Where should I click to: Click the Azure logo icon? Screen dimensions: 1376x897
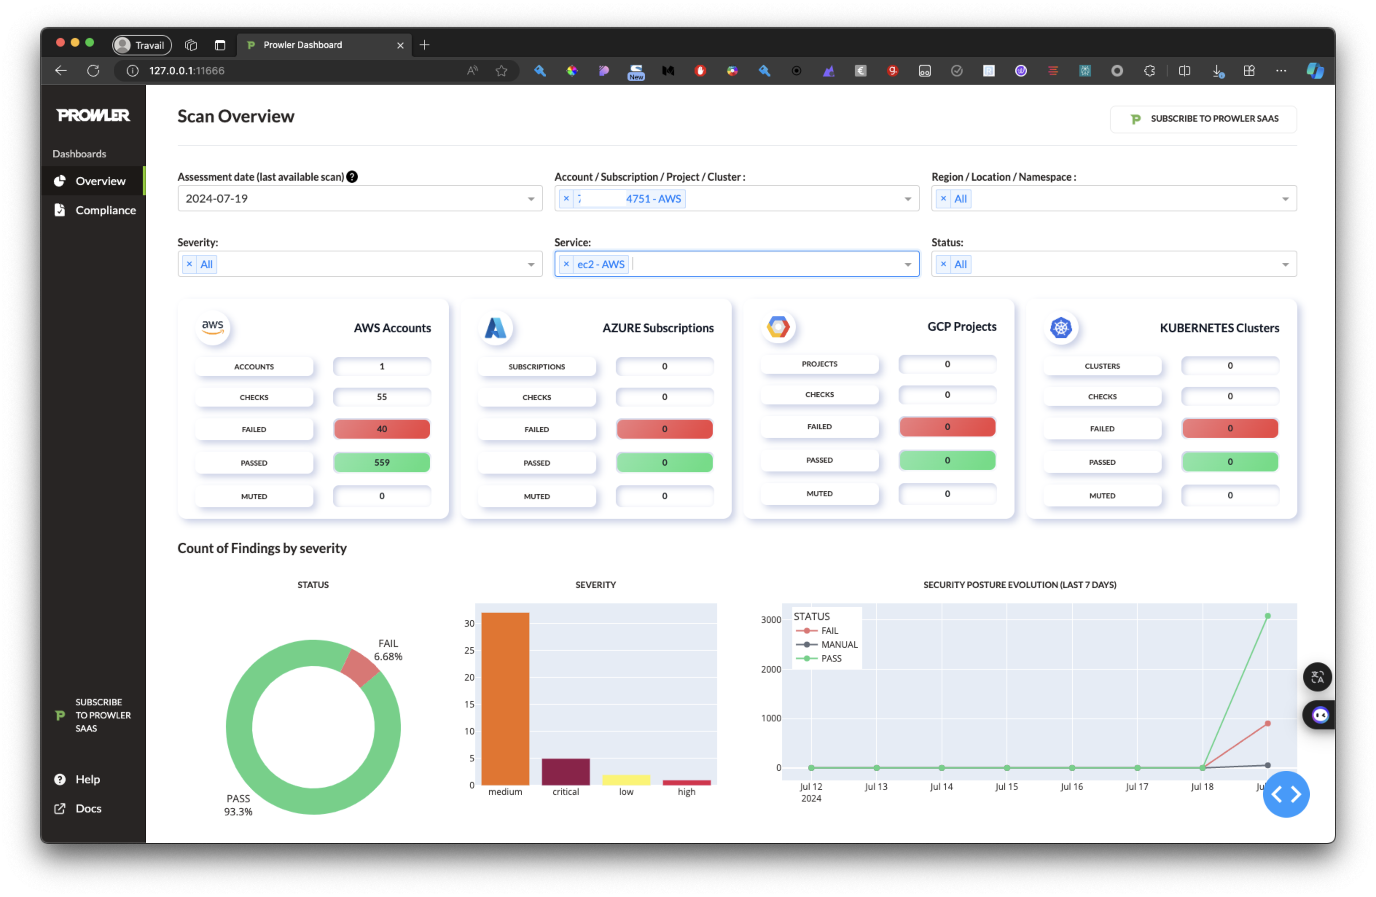click(x=496, y=328)
